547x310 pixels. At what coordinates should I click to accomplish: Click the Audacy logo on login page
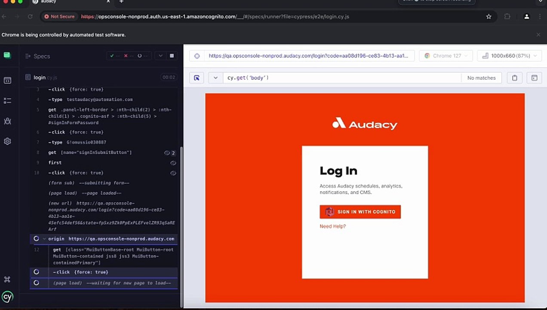365,124
